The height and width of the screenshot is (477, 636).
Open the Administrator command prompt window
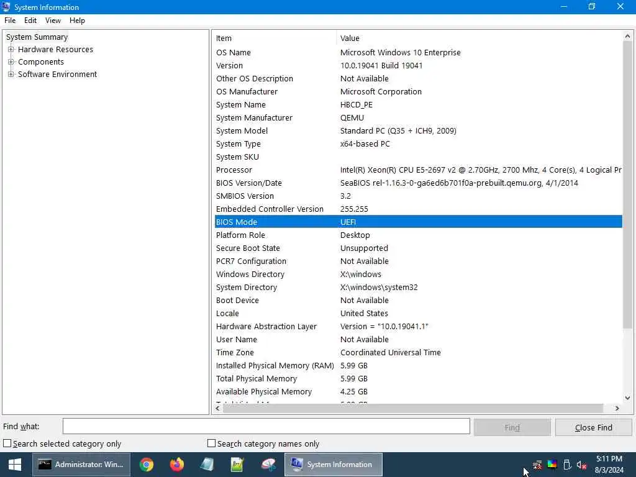81,465
